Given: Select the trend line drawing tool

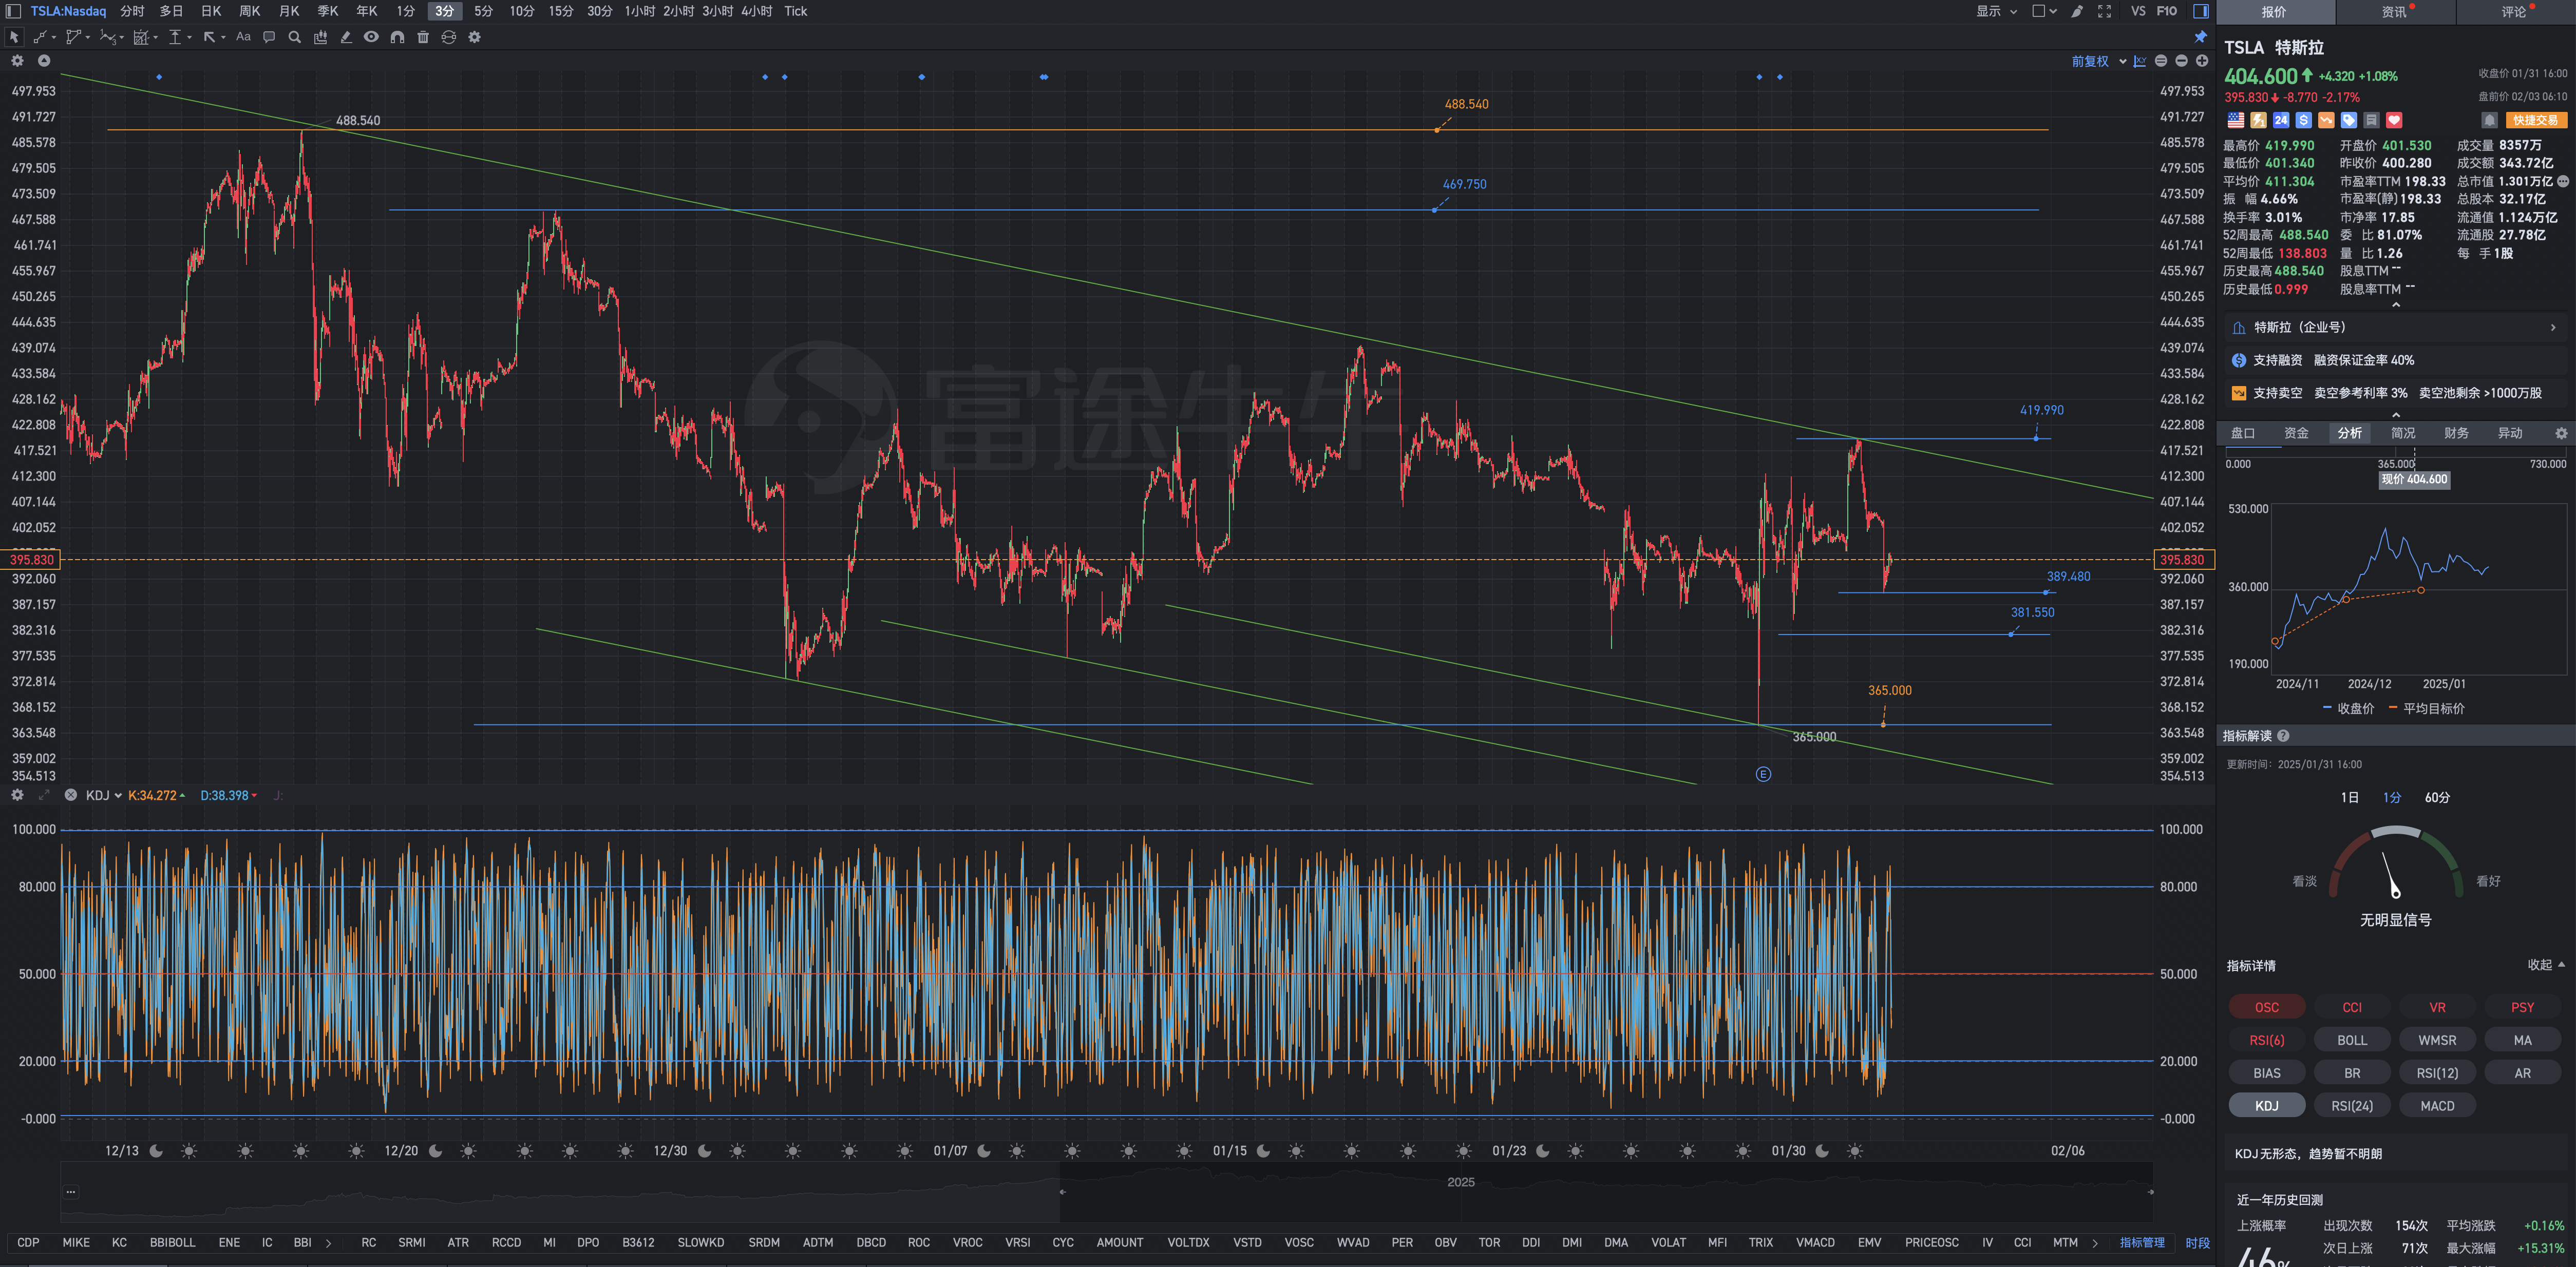Looking at the screenshot, I should 41,37.
